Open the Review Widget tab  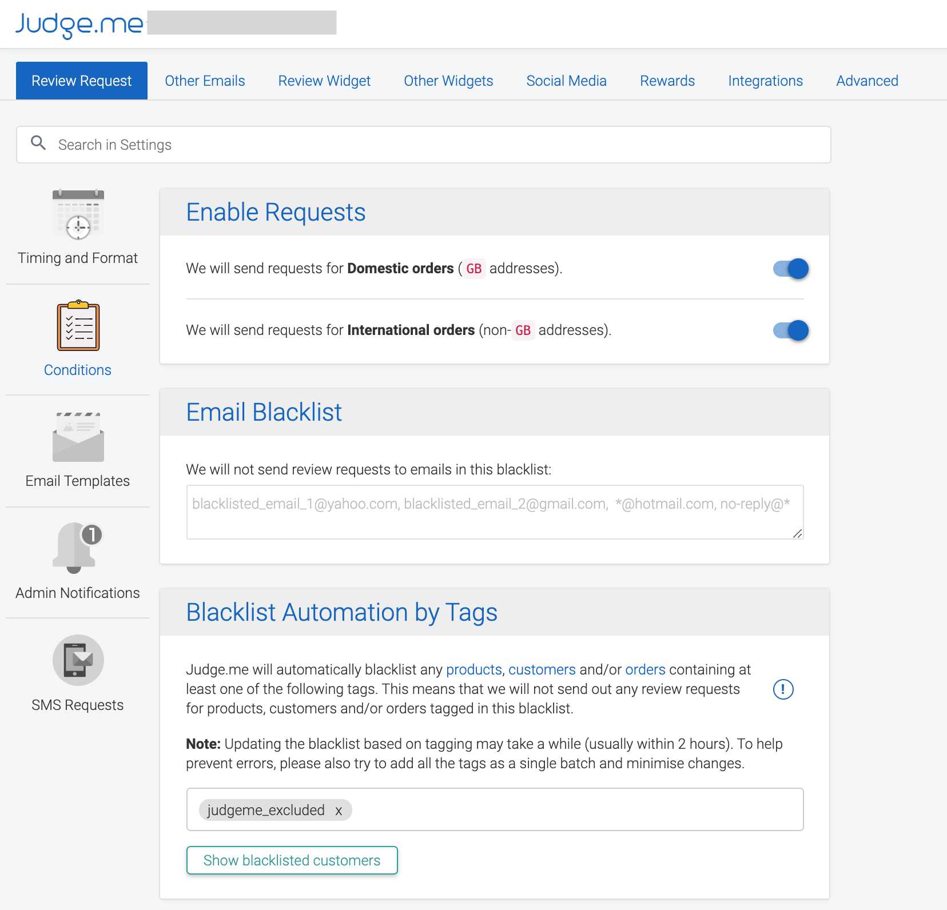click(x=324, y=81)
